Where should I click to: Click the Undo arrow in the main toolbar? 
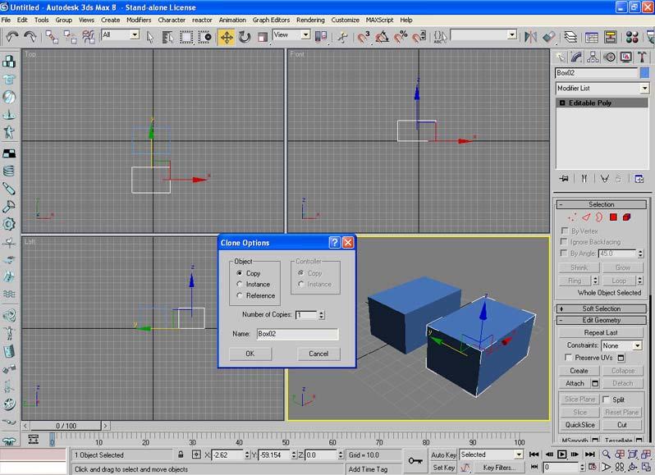click(11, 37)
